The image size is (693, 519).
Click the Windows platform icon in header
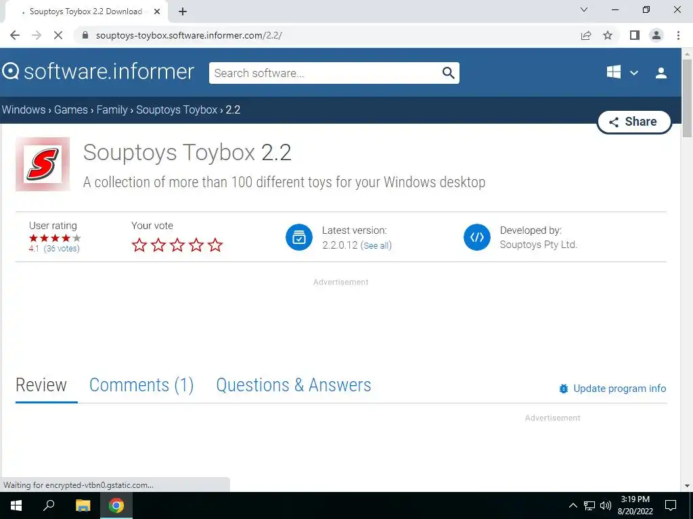[x=613, y=72]
